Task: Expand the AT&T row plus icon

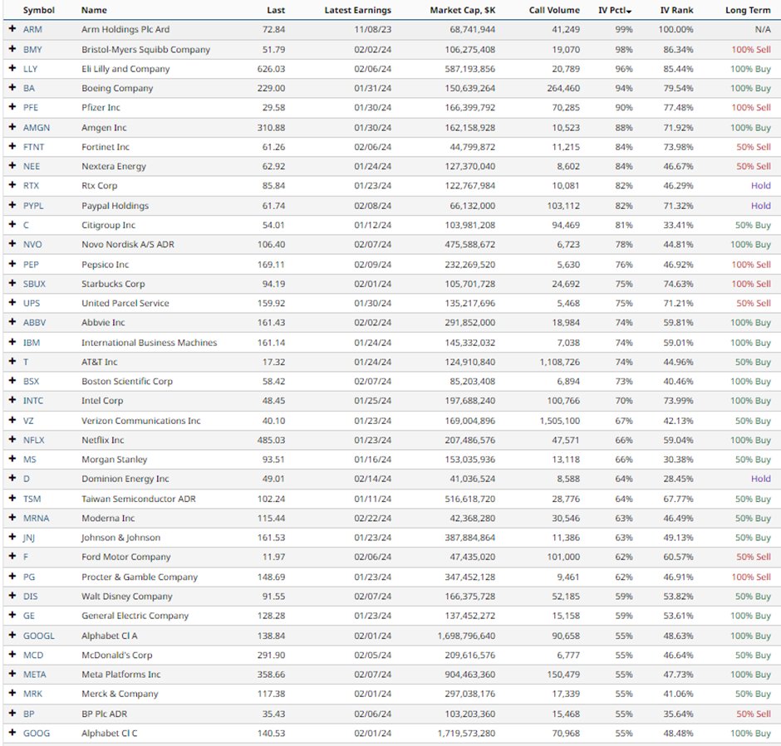Action: [12, 361]
